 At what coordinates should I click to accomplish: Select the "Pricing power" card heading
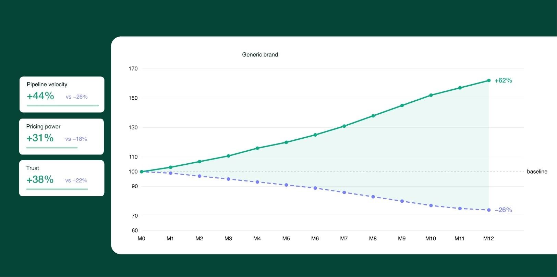(x=43, y=126)
